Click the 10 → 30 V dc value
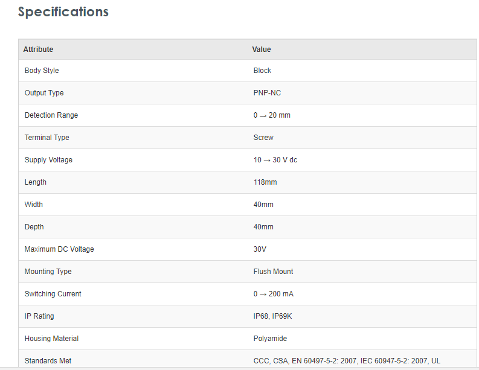 (275, 160)
